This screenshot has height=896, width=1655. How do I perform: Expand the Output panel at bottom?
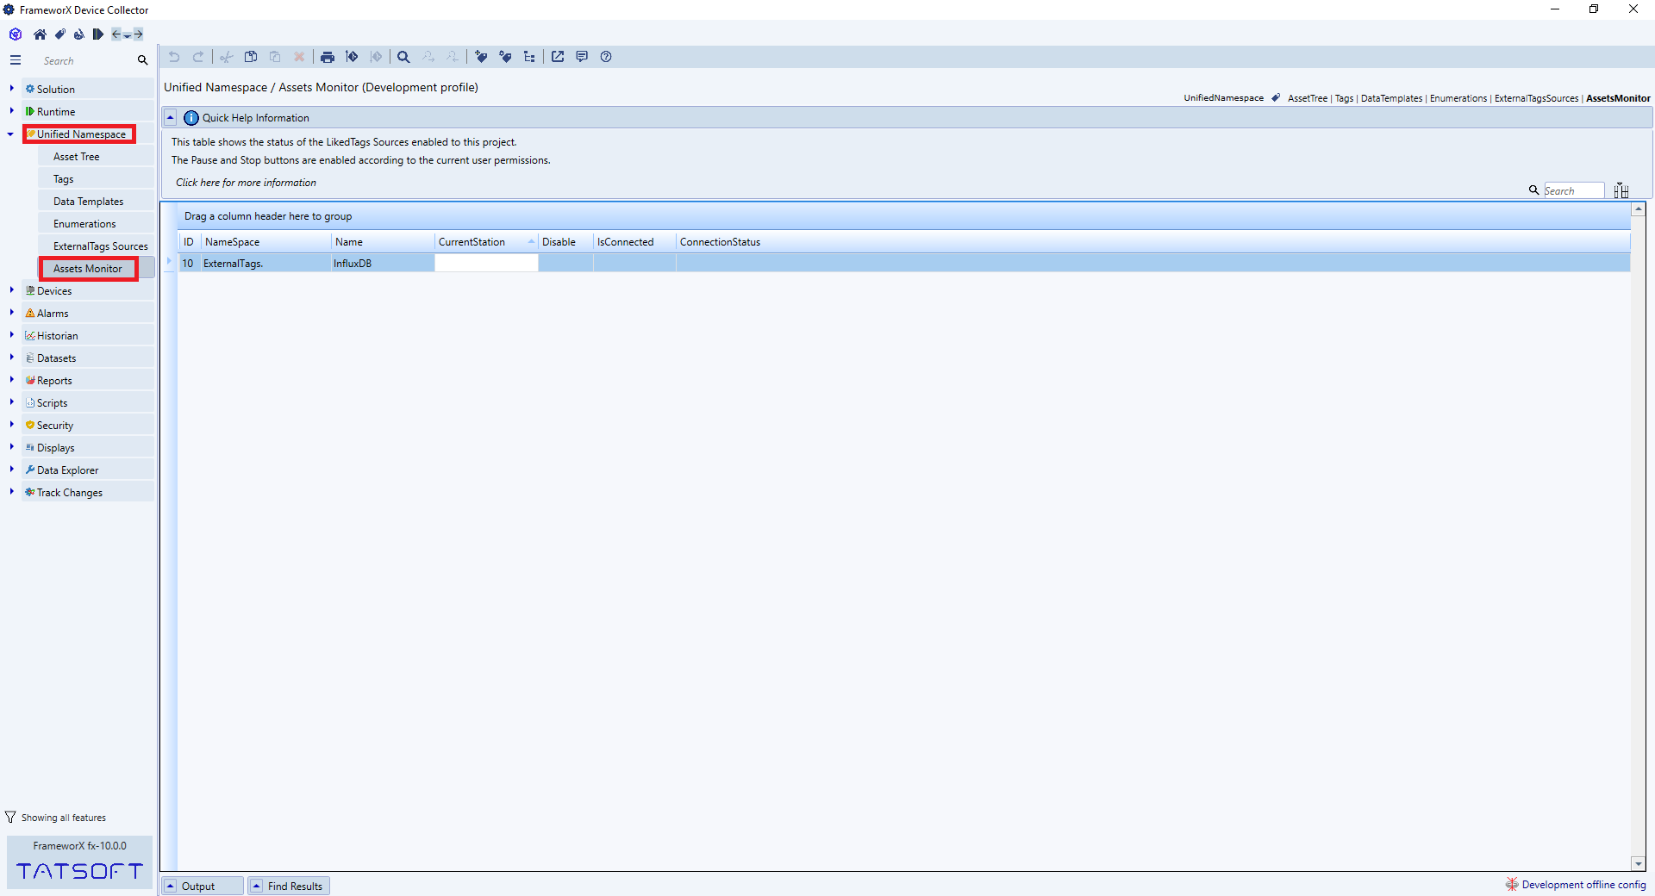coord(171,886)
